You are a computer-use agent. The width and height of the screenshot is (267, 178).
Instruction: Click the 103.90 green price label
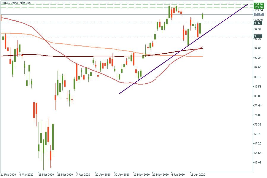click(x=258, y=7)
